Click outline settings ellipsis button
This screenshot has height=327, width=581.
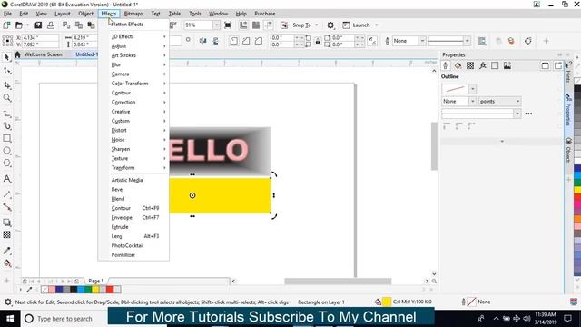[528, 114]
